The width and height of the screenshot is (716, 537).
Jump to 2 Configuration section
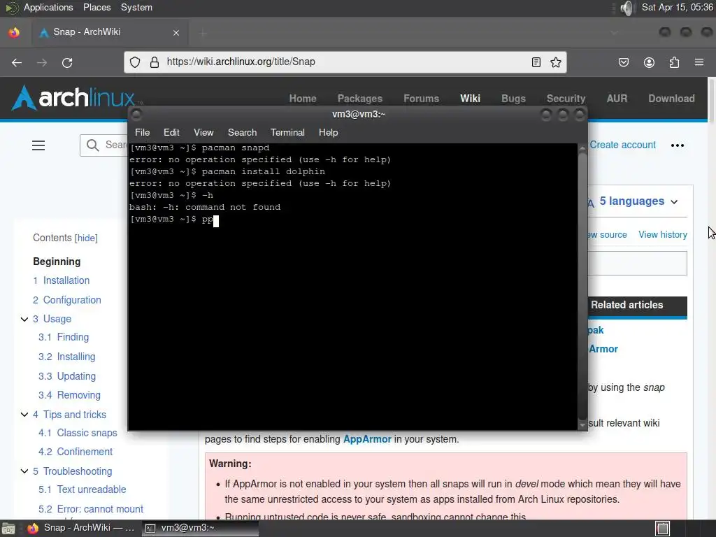coord(66,300)
